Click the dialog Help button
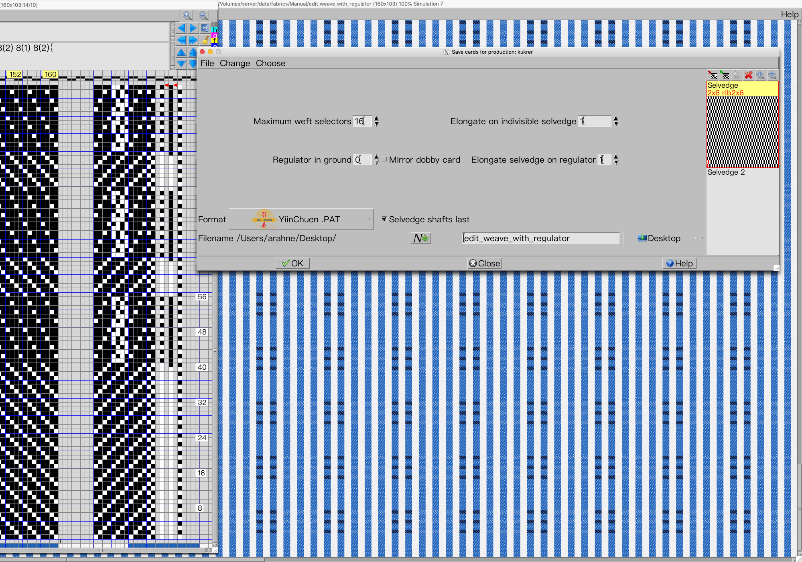 point(679,263)
